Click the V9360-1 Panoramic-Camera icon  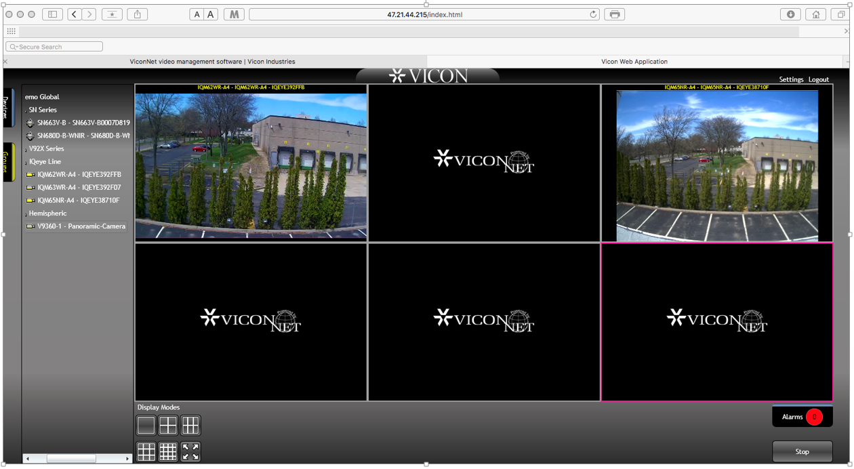point(30,226)
